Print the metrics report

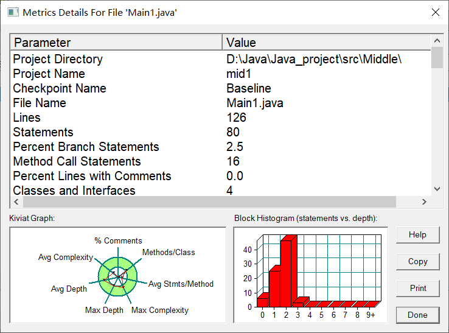(417, 289)
